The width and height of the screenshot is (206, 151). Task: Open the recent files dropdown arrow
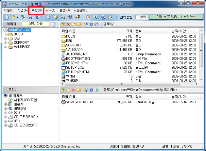(17, 17)
